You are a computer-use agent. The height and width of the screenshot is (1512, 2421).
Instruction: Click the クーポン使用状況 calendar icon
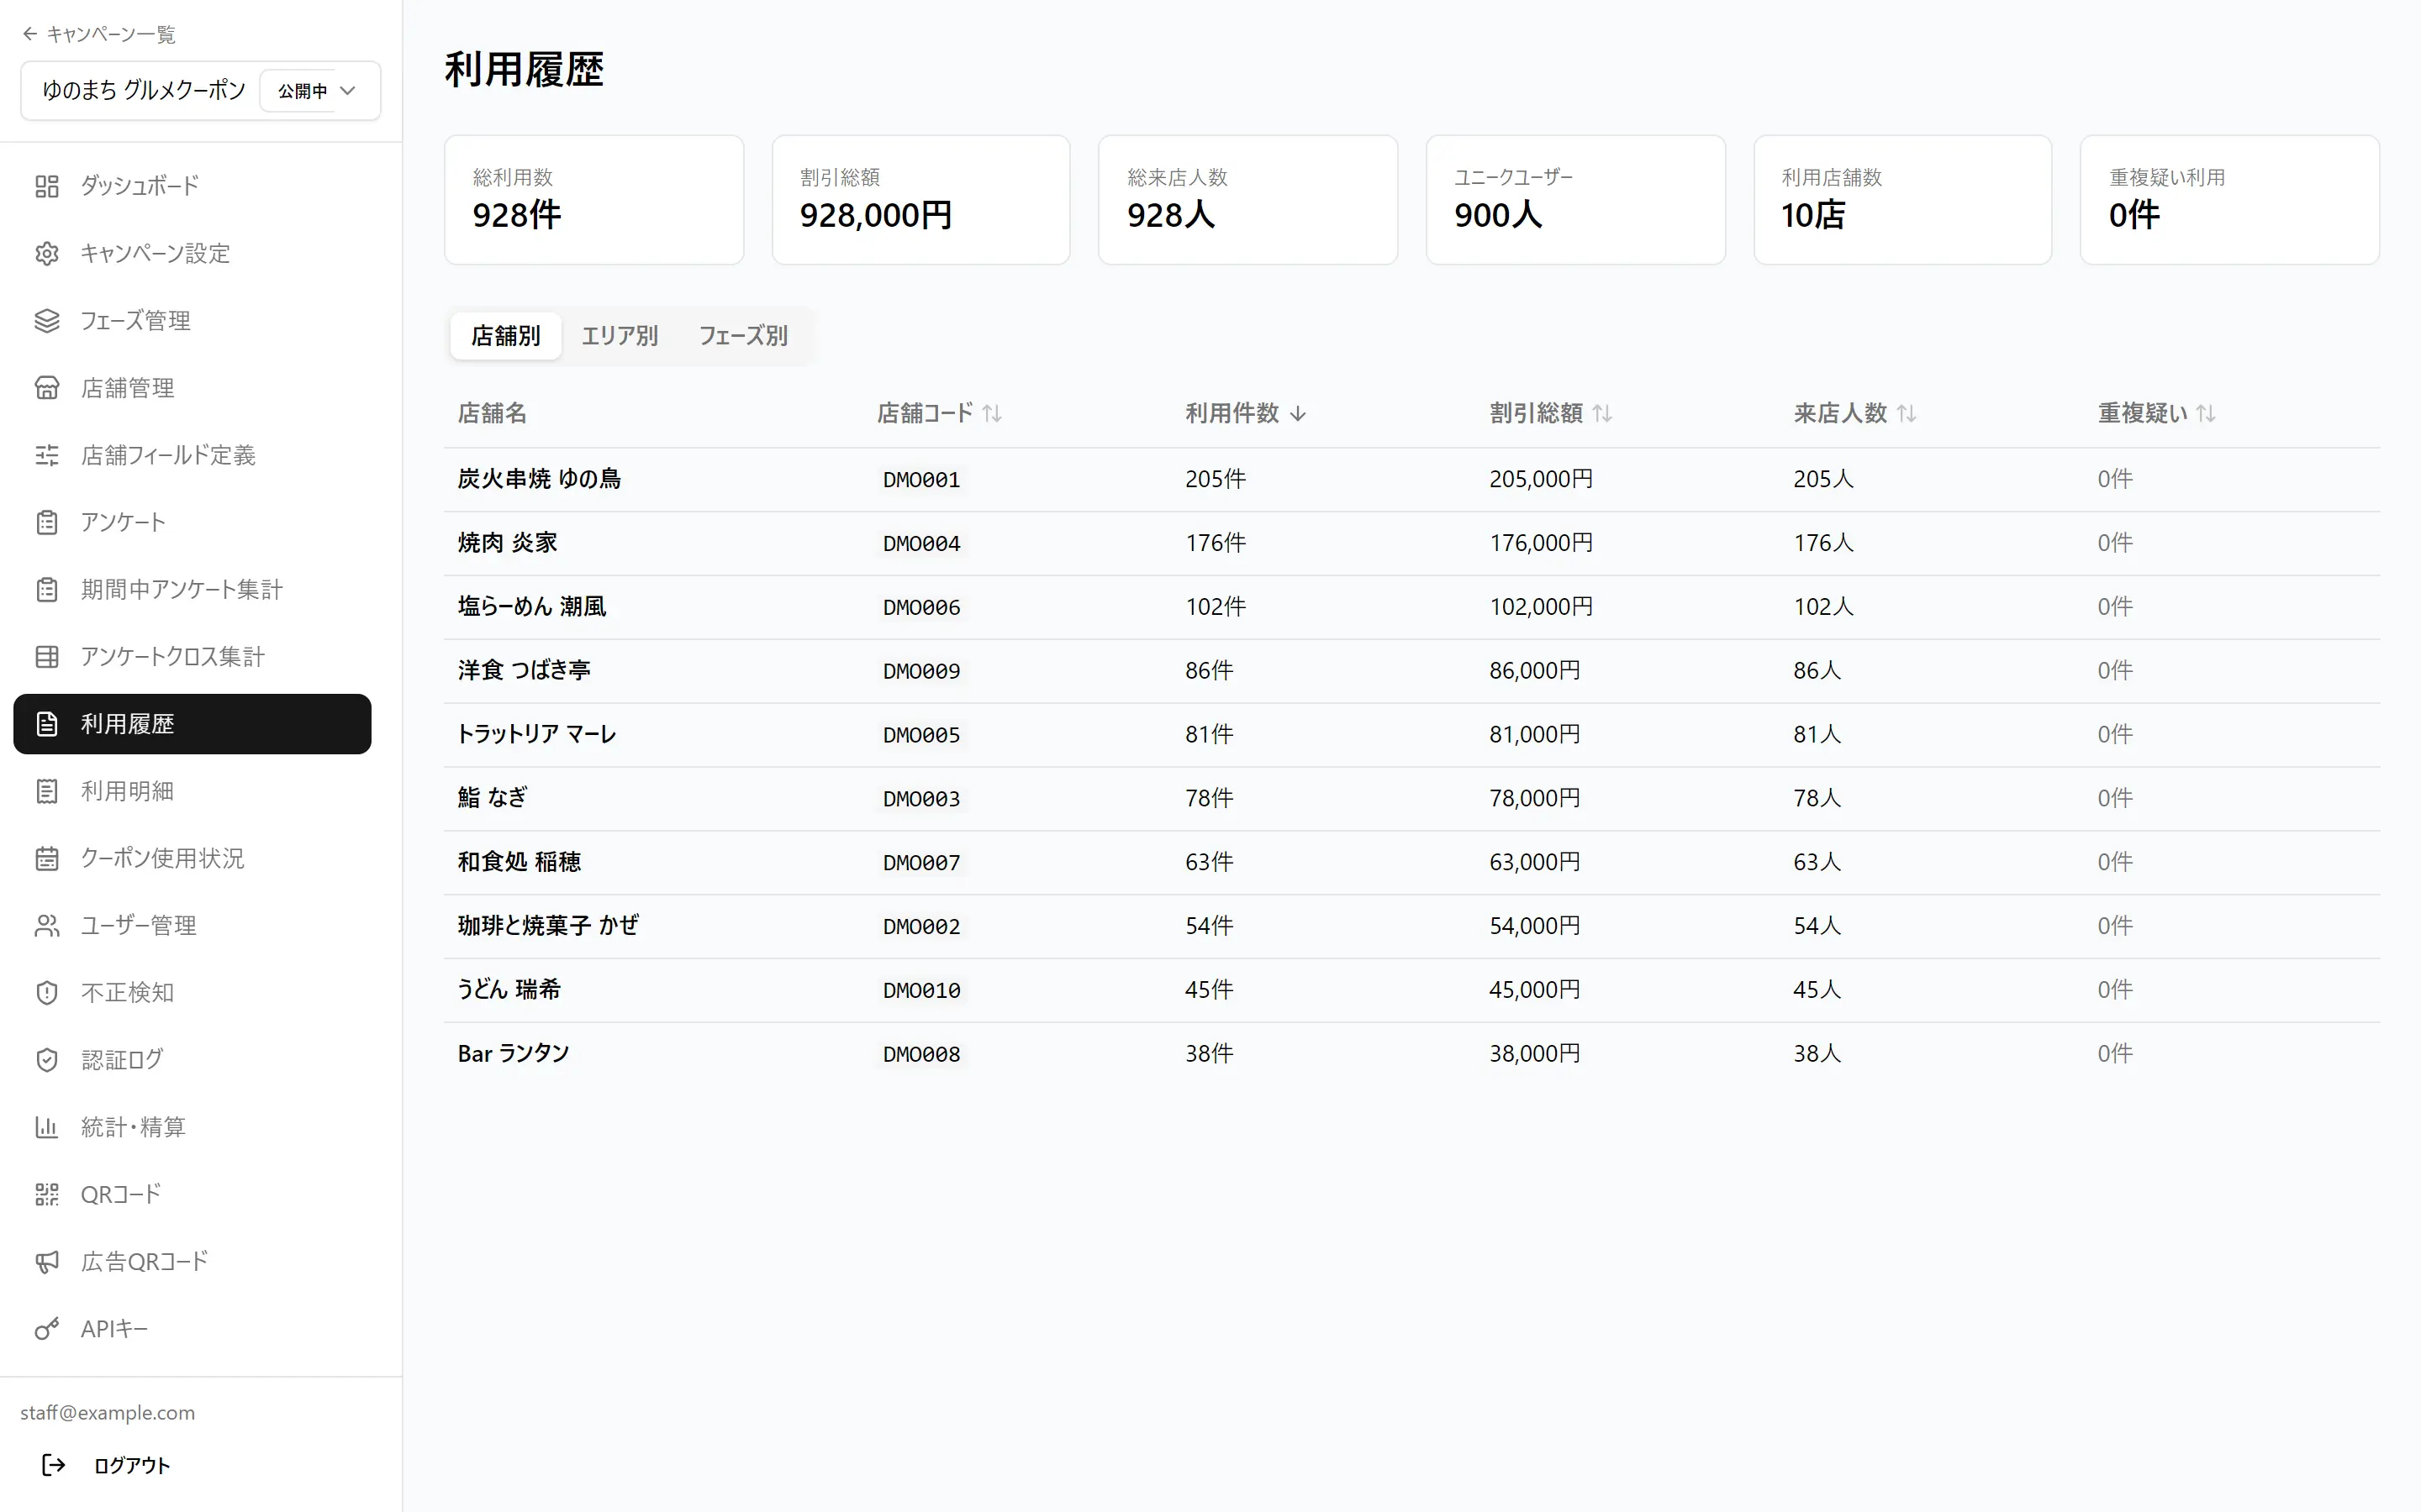pos(47,858)
